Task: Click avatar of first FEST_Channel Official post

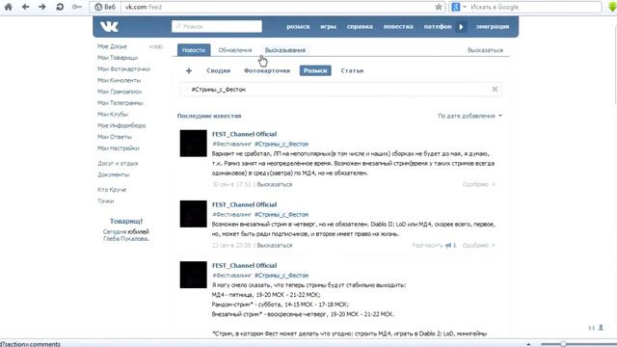Action: tap(193, 144)
